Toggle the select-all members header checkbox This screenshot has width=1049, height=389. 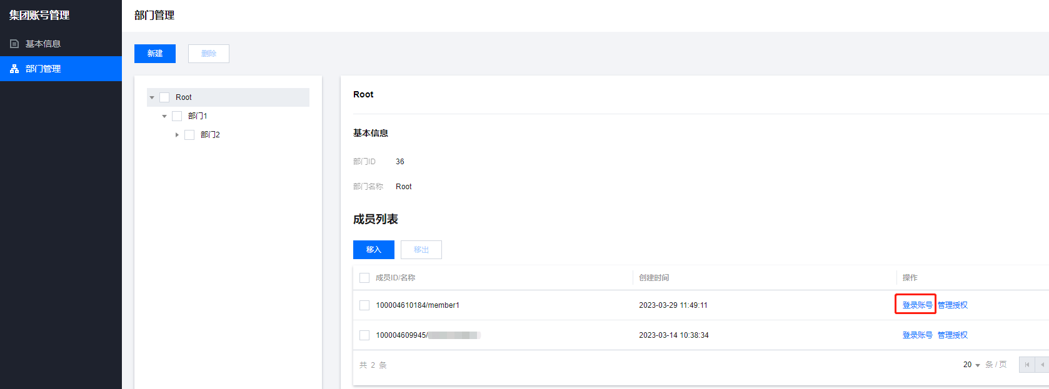(x=364, y=278)
